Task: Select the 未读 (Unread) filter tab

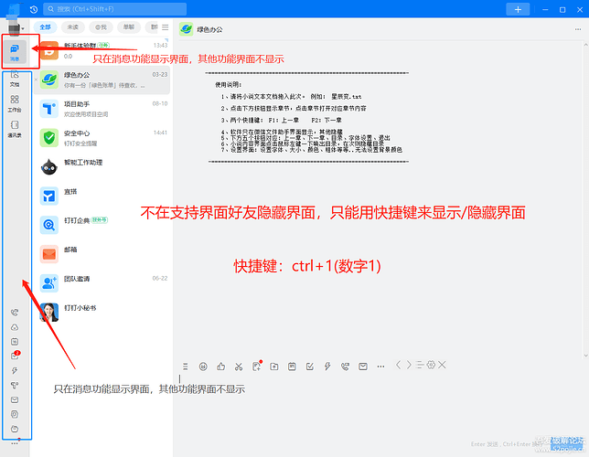Action: point(72,27)
